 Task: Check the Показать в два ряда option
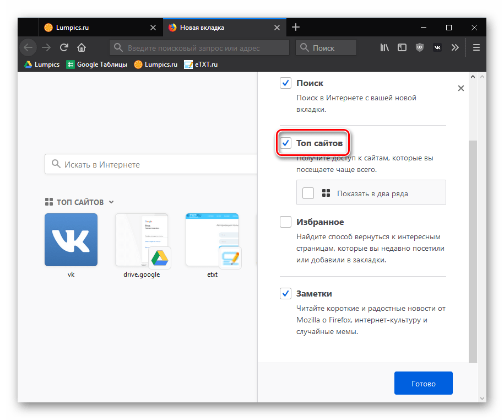point(308,193)
